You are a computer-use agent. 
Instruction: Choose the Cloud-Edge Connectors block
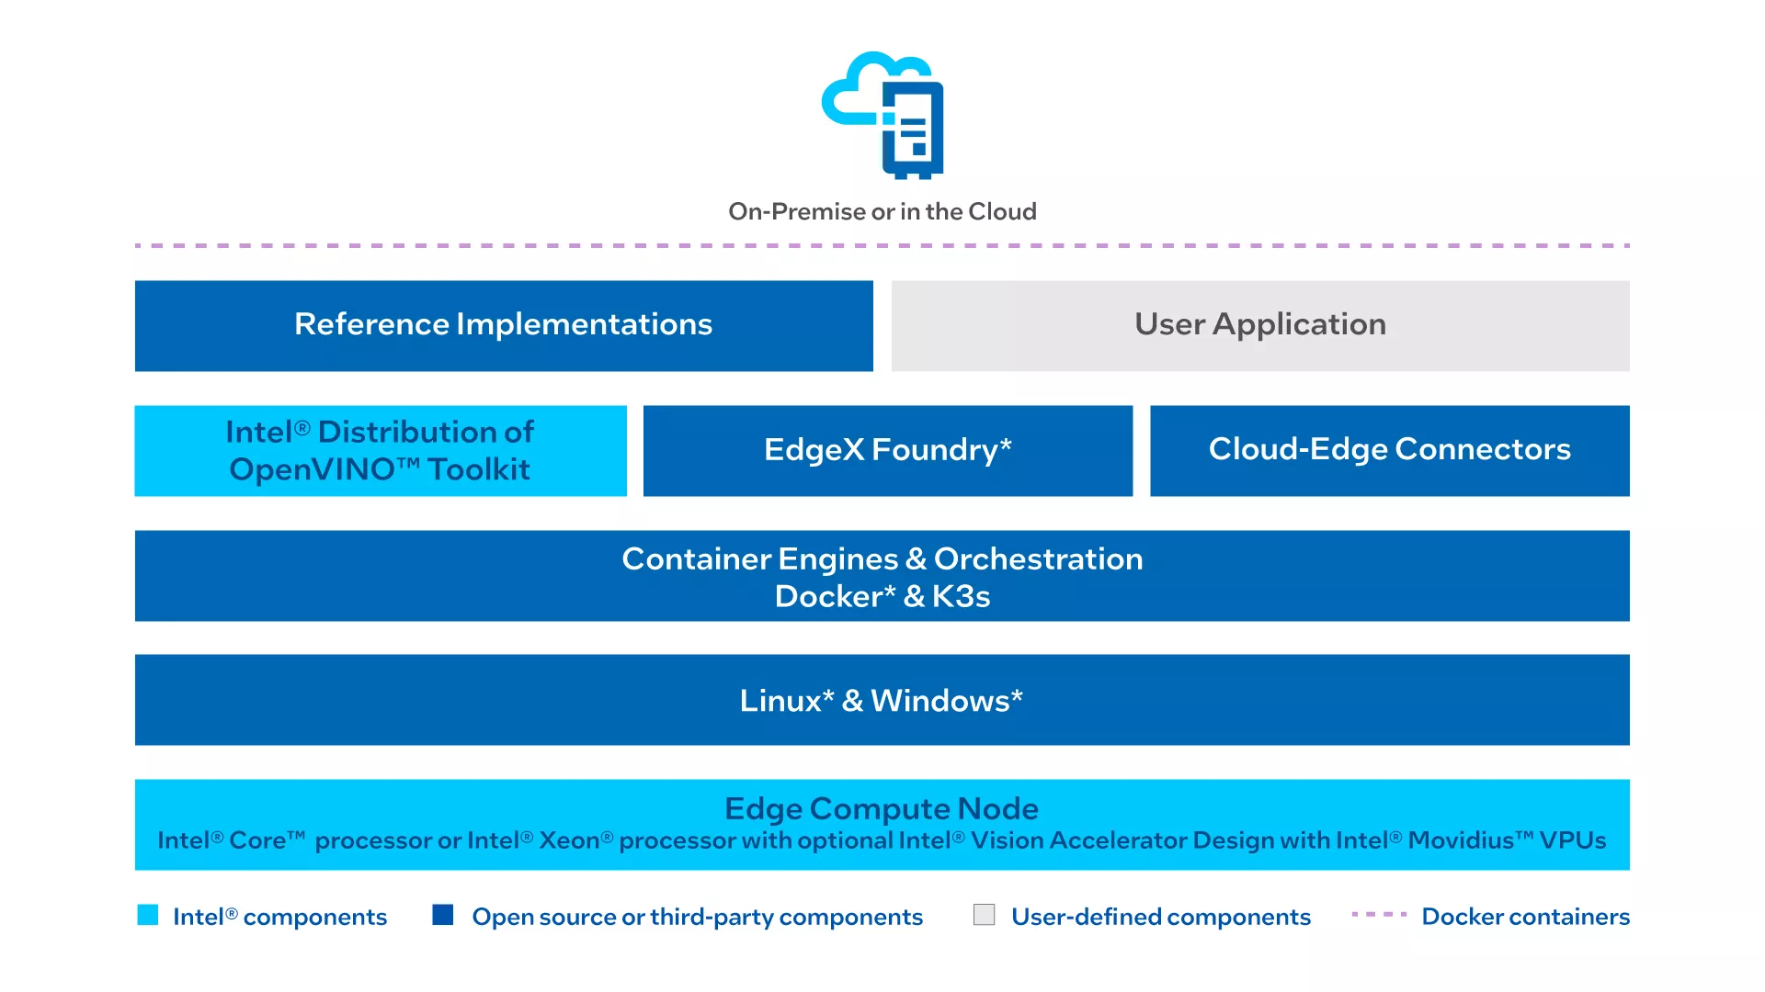click(x=1390, y=450)
